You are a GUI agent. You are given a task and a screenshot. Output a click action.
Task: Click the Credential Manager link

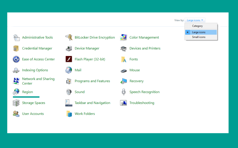(x=37, y=48)
